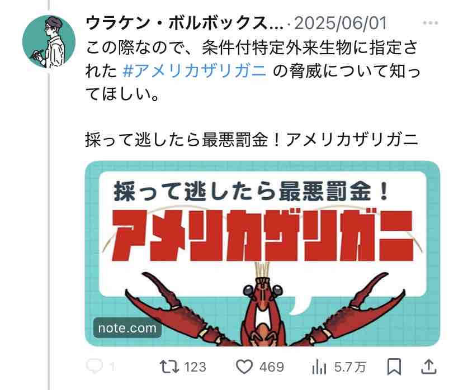Viewport: 463px width, 390px height.
Task: Tap the repost arrows icon
Action: (169, 367)
